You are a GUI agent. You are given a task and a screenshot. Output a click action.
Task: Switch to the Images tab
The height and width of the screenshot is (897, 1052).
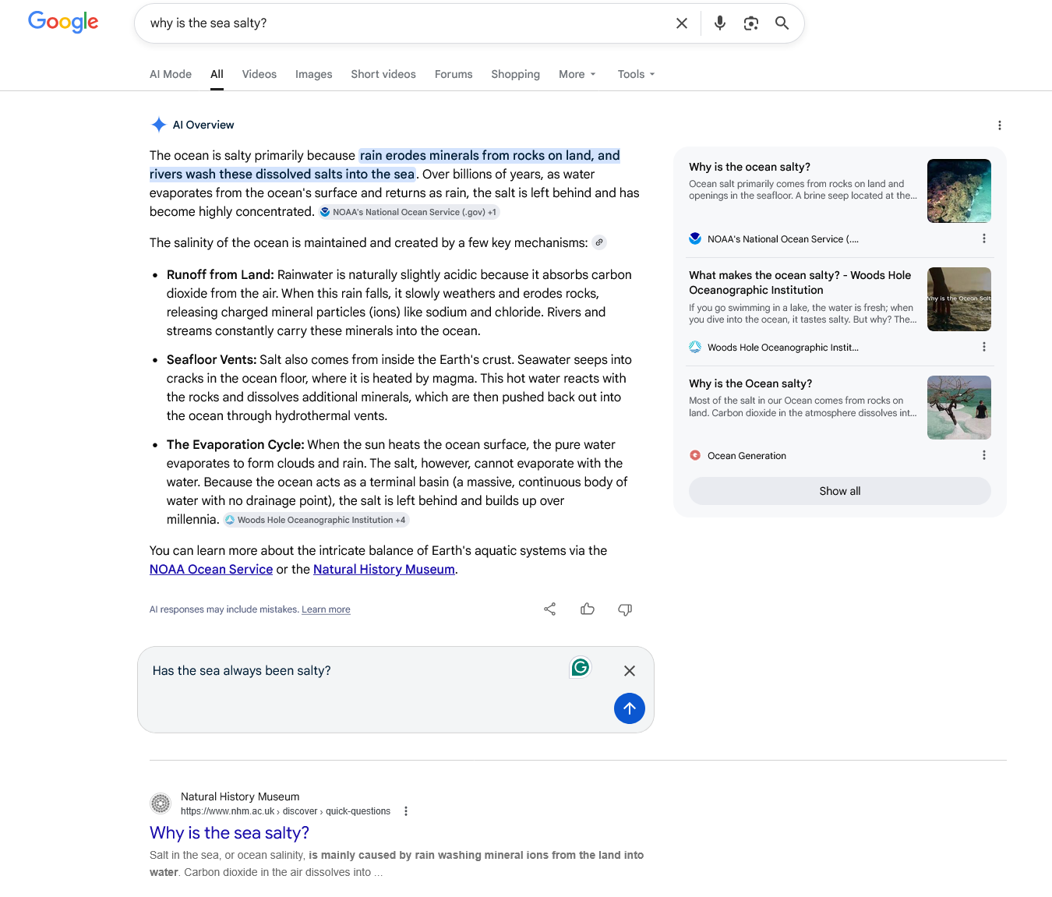pos(314,74)
